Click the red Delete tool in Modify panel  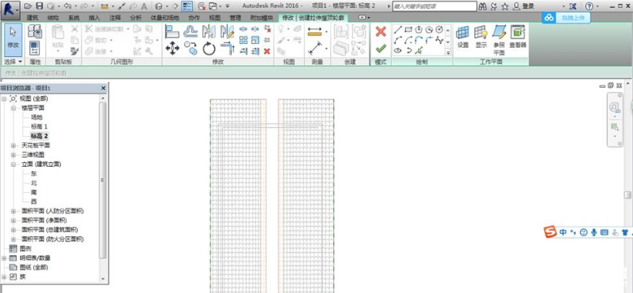pos(267,52)
